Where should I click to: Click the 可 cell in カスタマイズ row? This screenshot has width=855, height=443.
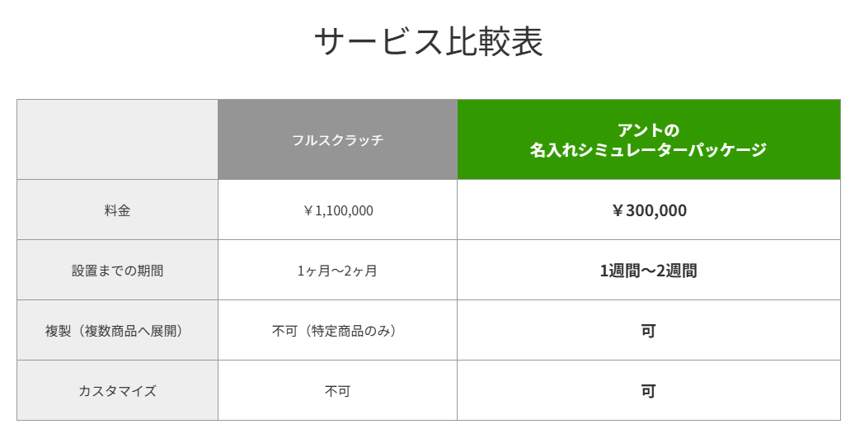pyautogui.click(x=648, y=391)
